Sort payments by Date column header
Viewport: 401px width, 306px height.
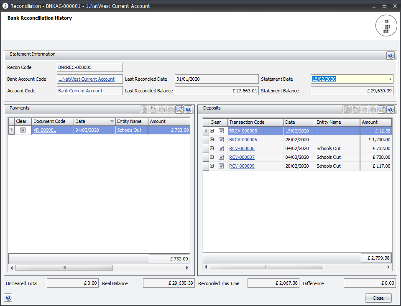[x=94, y=121]
